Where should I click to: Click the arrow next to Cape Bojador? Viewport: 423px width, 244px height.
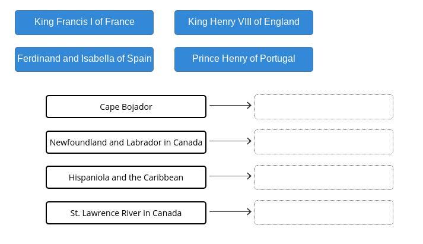(230, 105)
